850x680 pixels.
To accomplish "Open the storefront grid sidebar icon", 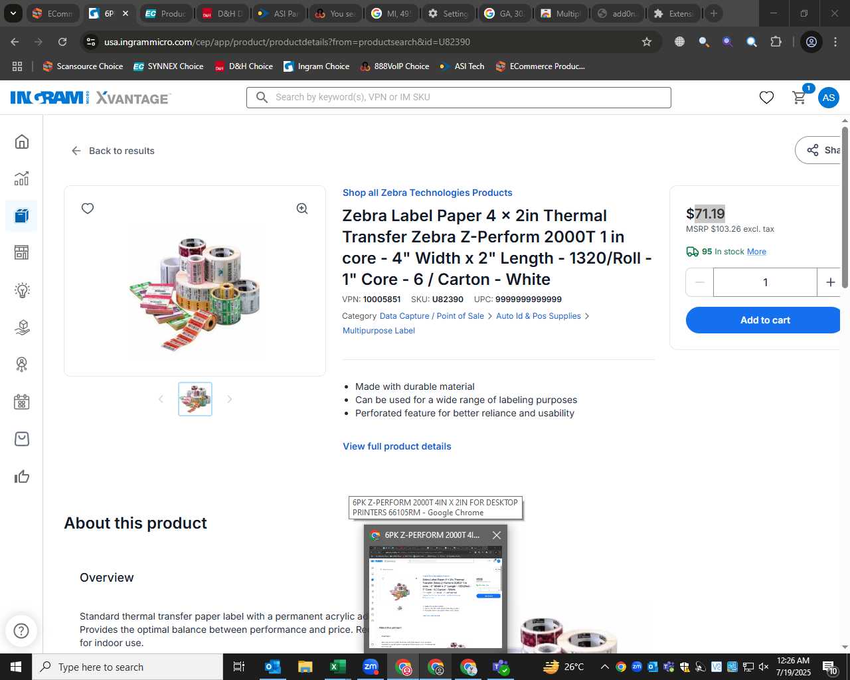I will click(22, 253).
